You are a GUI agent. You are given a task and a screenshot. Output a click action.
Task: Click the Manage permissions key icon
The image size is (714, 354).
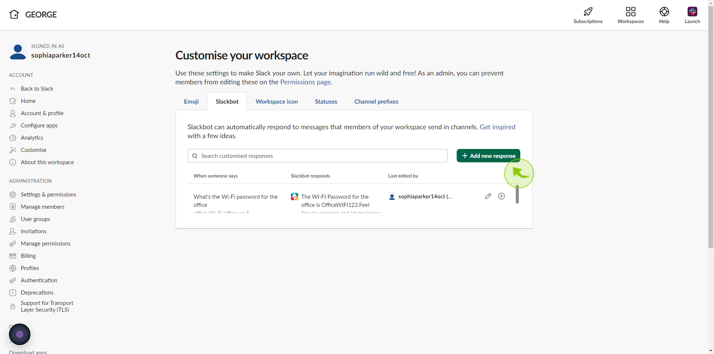[13, 244]
